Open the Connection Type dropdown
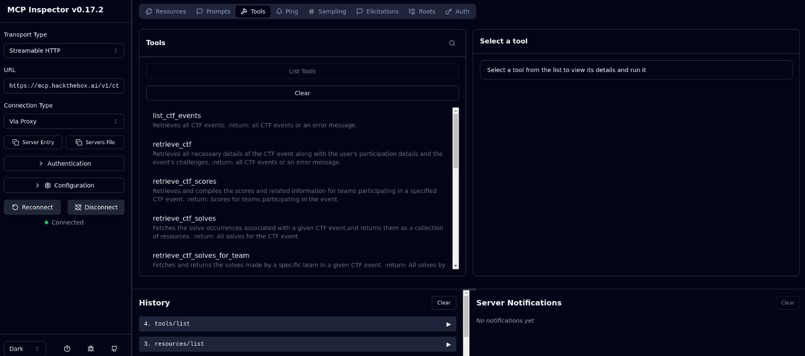 tap(64, 122)
